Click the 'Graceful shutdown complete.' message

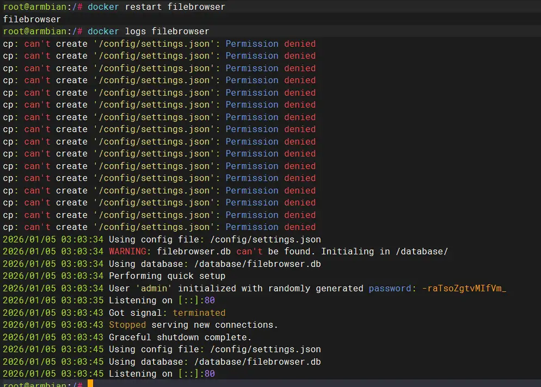point(180,337)
